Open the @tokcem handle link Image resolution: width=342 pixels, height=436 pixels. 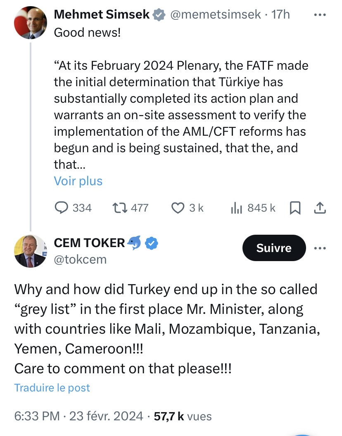pos(80,259)
